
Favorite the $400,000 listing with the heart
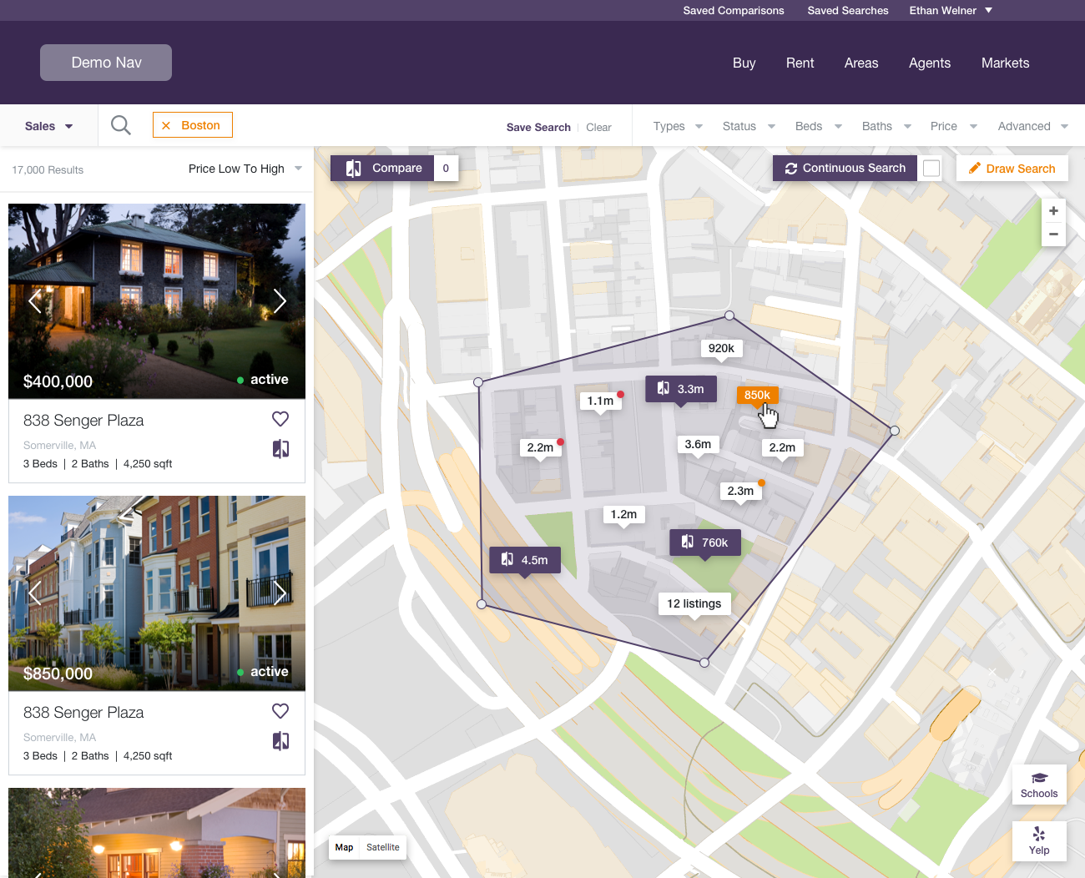pos(280,419)
